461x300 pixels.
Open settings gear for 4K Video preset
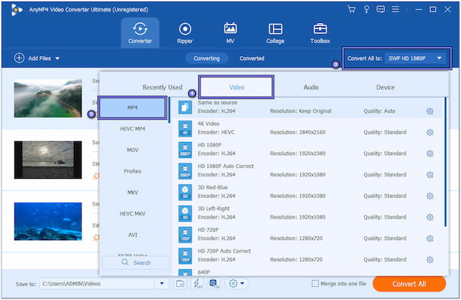pyautogui.click(x=429, y=133)
